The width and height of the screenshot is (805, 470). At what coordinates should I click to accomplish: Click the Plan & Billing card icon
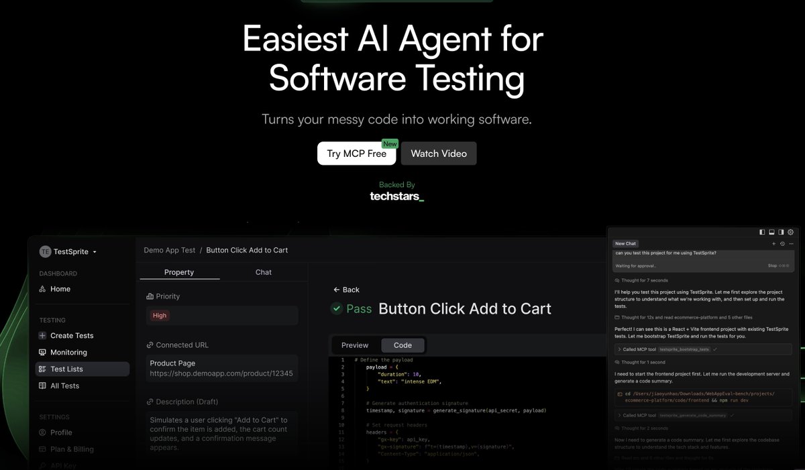pyautogui.click(x=43, y=449)
